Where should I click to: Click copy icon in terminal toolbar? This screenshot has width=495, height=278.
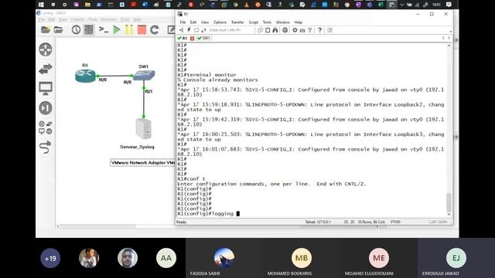(x=260, y=30)
